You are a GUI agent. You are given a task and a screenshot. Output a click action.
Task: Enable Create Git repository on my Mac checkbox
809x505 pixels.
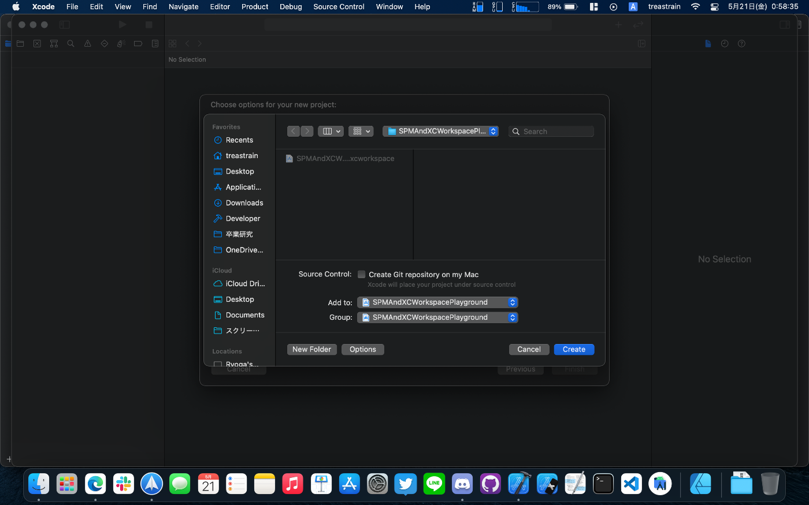[362, 275]
